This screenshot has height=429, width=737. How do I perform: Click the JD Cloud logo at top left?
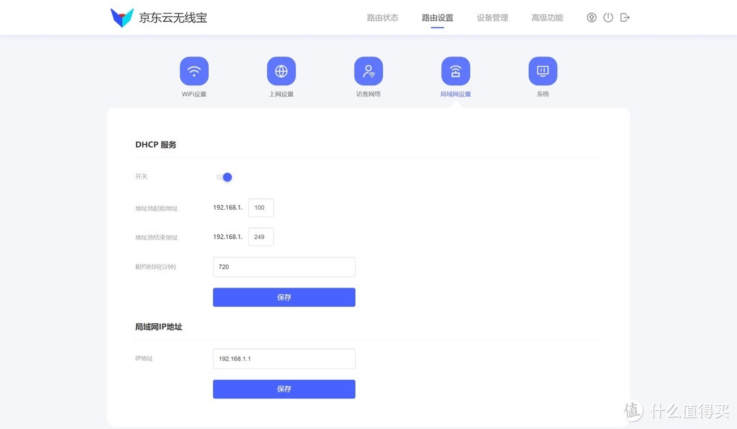[x=157, y=17]
